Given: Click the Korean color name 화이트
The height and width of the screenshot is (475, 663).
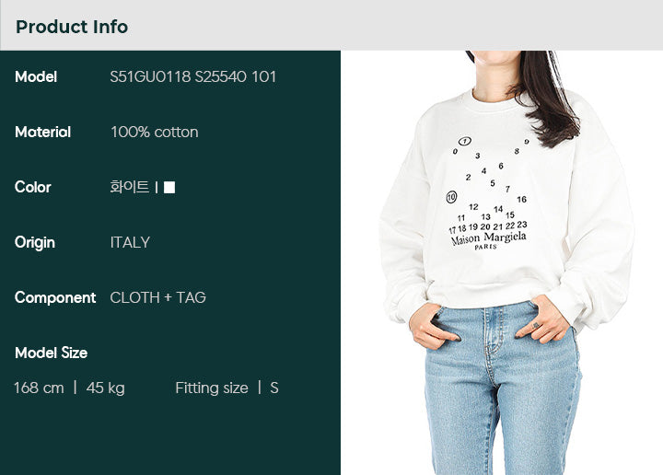Looking at the screenshot, I should (130, 187).
